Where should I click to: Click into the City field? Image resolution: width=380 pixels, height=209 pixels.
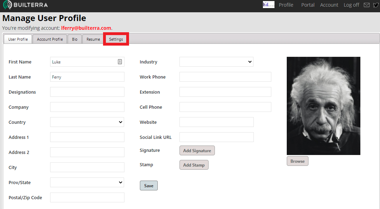click(87, 167)
